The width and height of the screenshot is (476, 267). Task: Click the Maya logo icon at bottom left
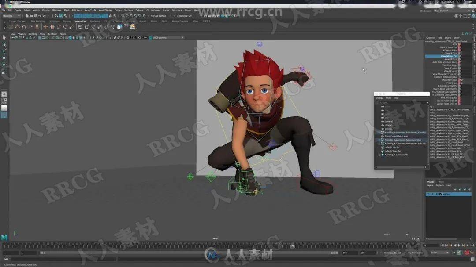pos(4,238)
